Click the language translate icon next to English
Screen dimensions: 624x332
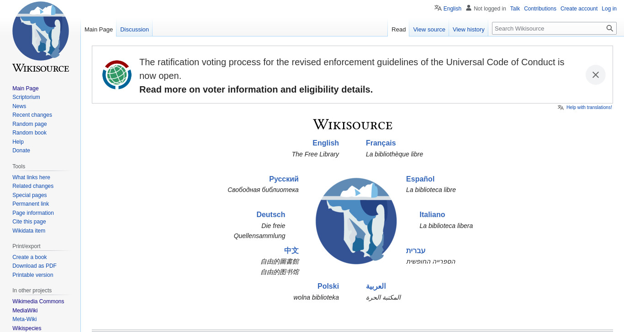pyautogui.click(x=438, y=8)
